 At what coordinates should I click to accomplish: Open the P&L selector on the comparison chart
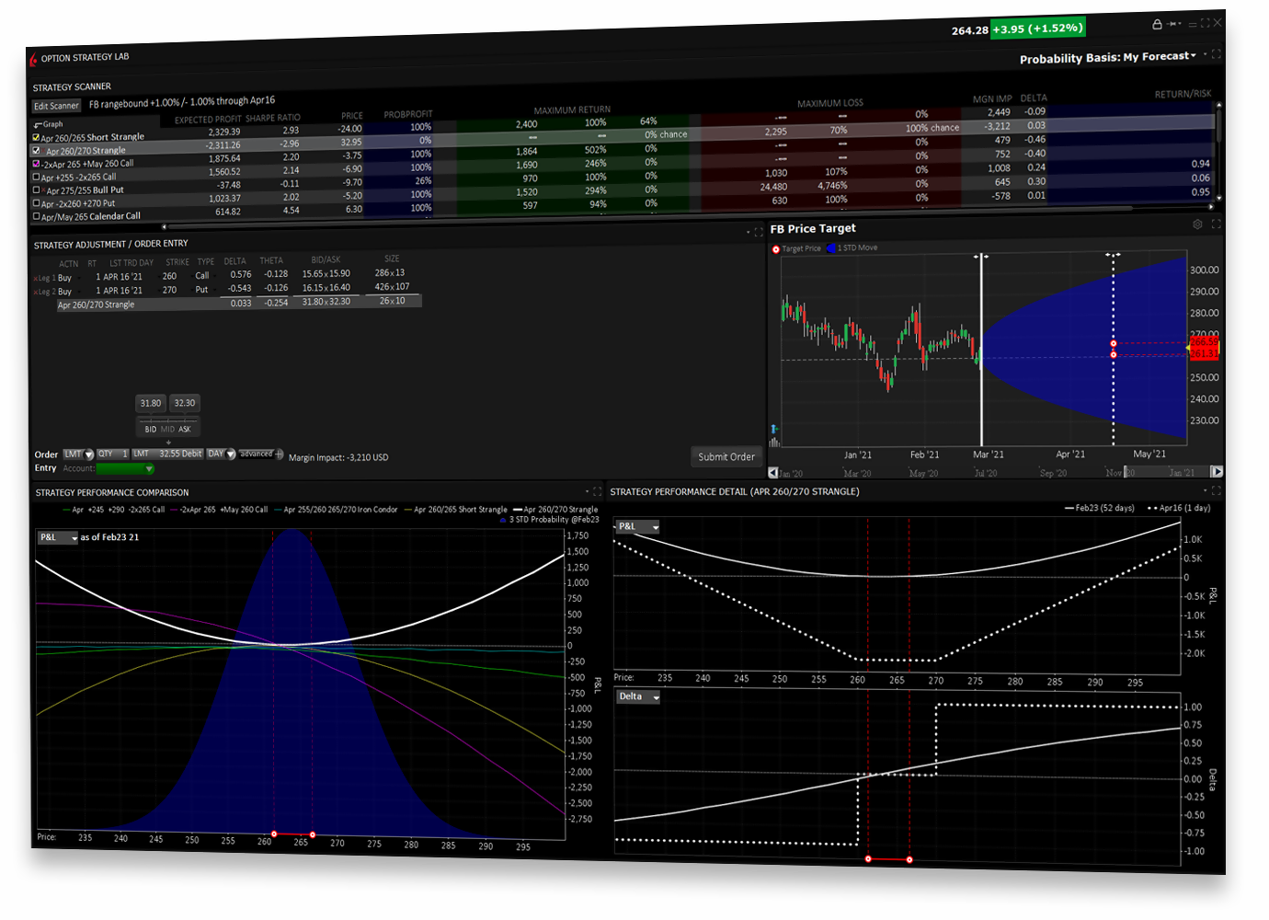click(57, 537)
